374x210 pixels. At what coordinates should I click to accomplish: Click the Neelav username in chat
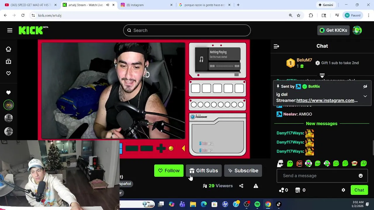click(290, 114)
